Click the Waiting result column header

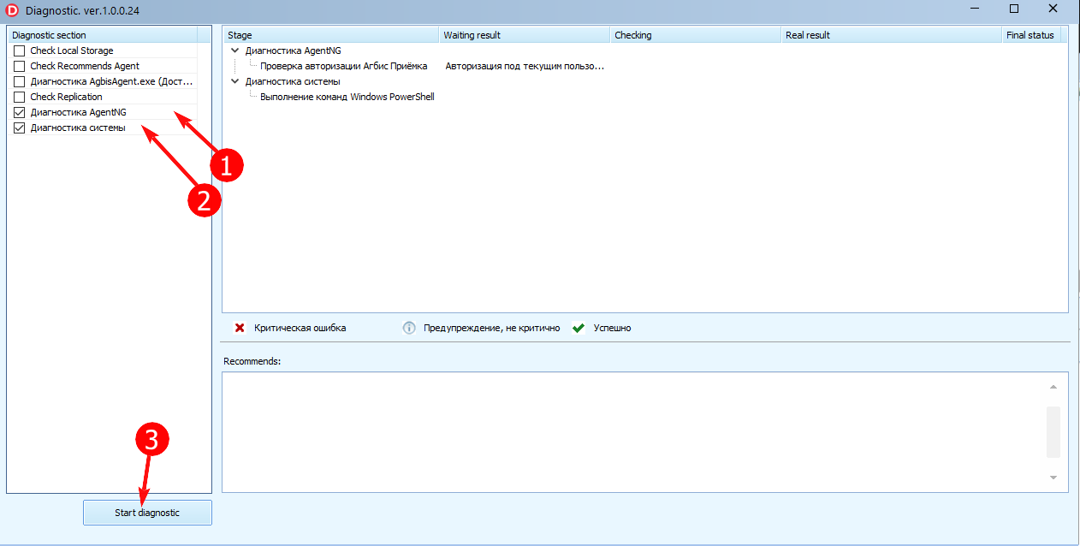(524, 35)
